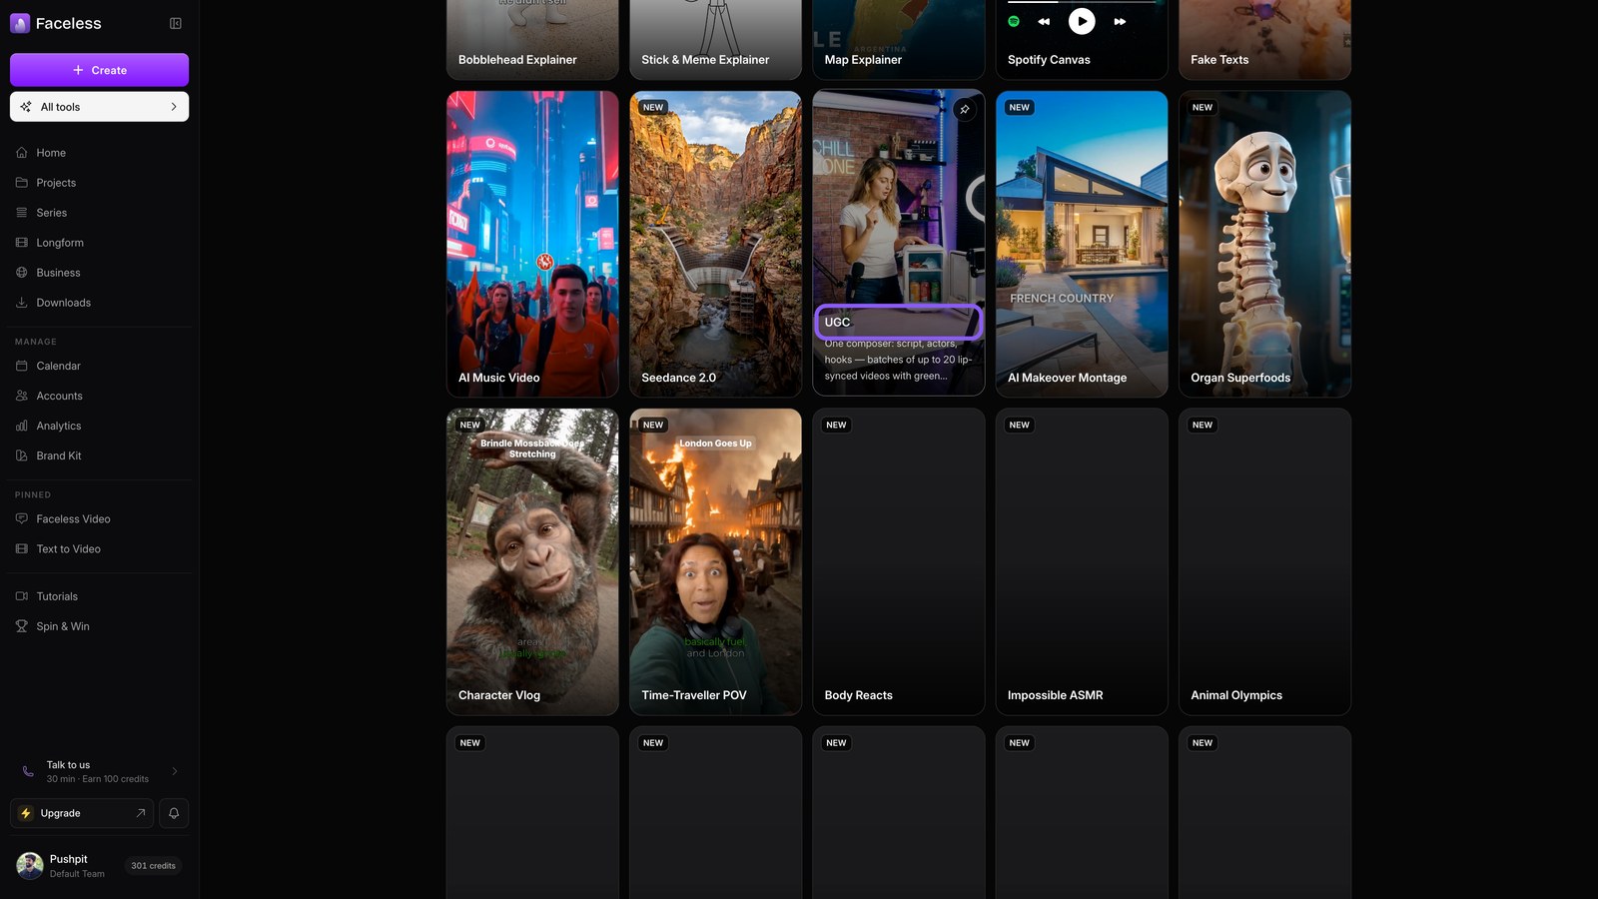Open the Home page
1598x899 pixels.
pos(99,153)
